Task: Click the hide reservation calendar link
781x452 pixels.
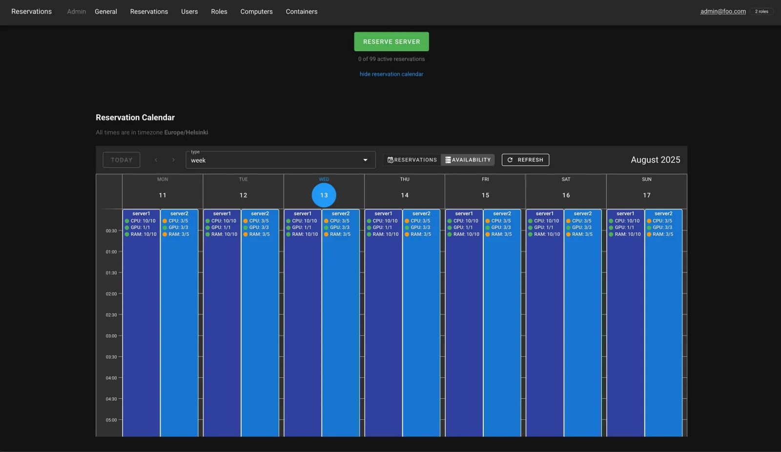Action: point(391,74)
